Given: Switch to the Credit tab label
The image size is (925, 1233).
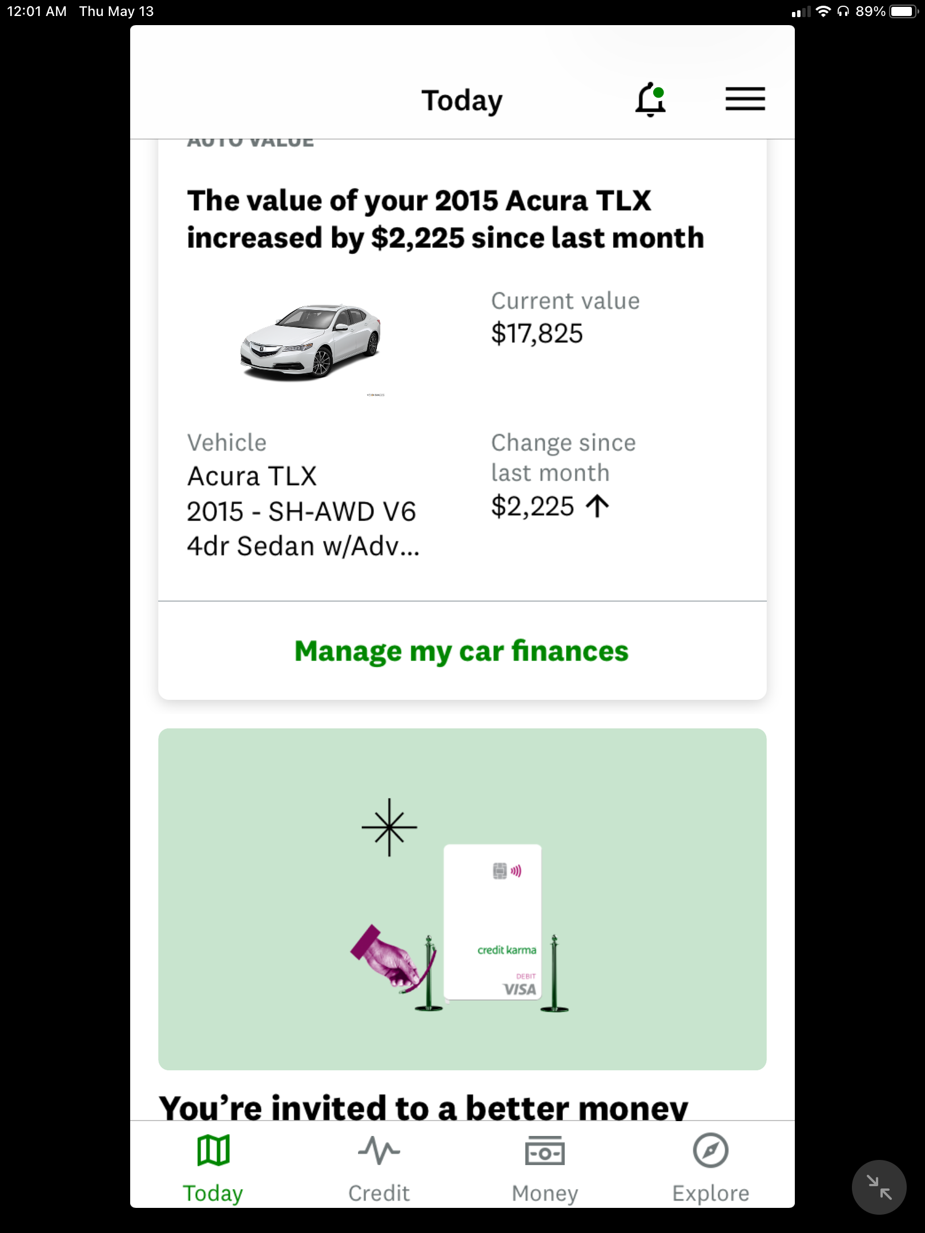Looking at the screenshot, I should [379, 1193].
